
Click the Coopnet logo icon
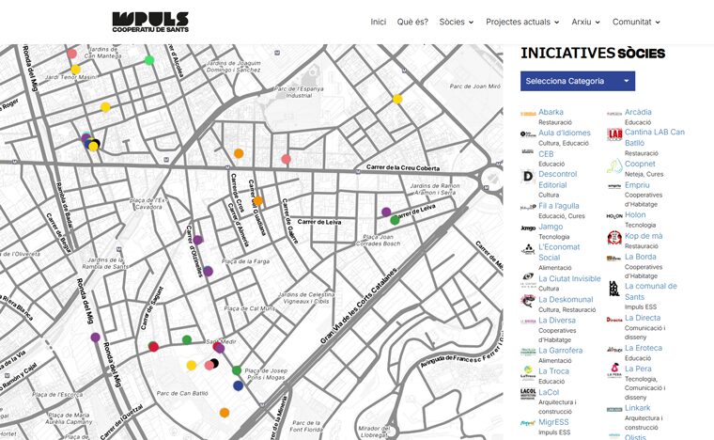tap(614, 165)
